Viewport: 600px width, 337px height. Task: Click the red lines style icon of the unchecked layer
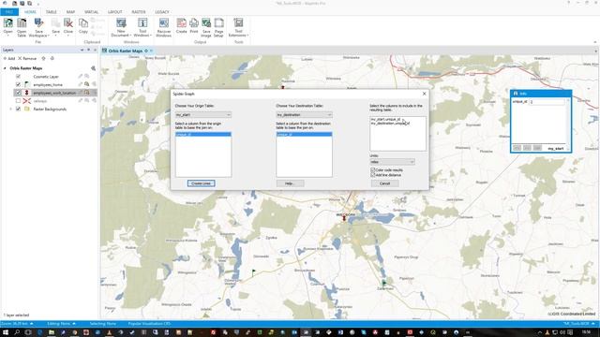[x=27, y=101]
